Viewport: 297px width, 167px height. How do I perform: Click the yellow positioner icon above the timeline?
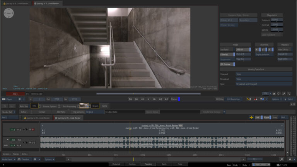[x=251, y=118]
